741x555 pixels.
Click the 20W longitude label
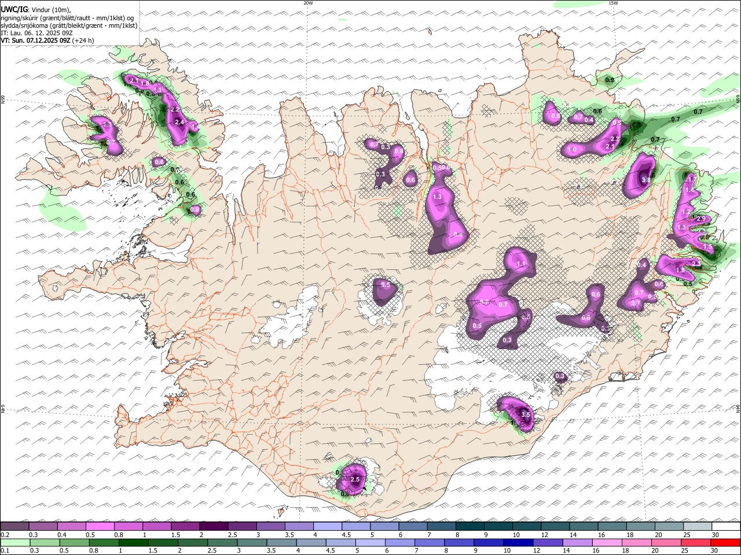(x=308, y=3)
